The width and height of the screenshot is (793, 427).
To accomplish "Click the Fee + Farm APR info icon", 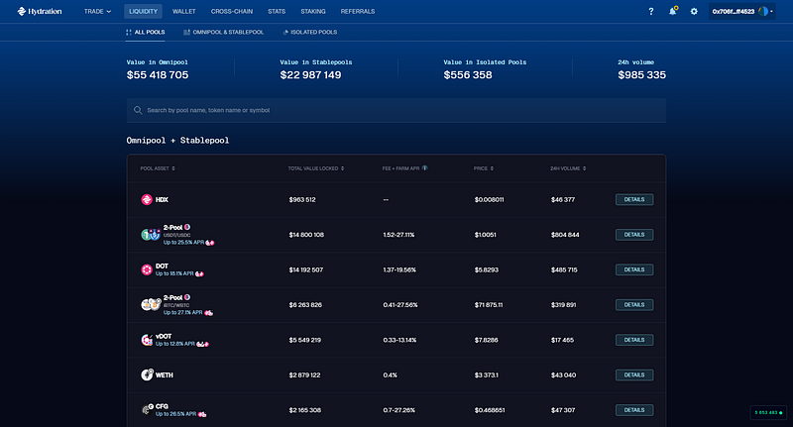I will pos(425,168).
